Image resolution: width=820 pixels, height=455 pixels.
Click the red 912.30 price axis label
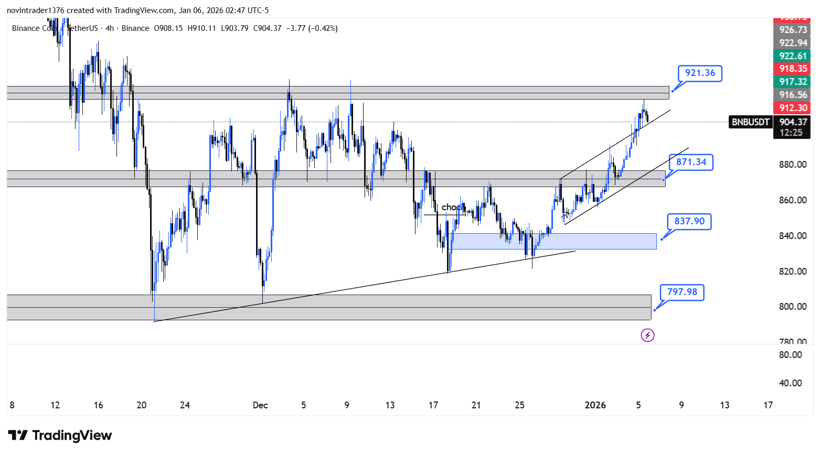pyautogui.click(x=793, y=108)
